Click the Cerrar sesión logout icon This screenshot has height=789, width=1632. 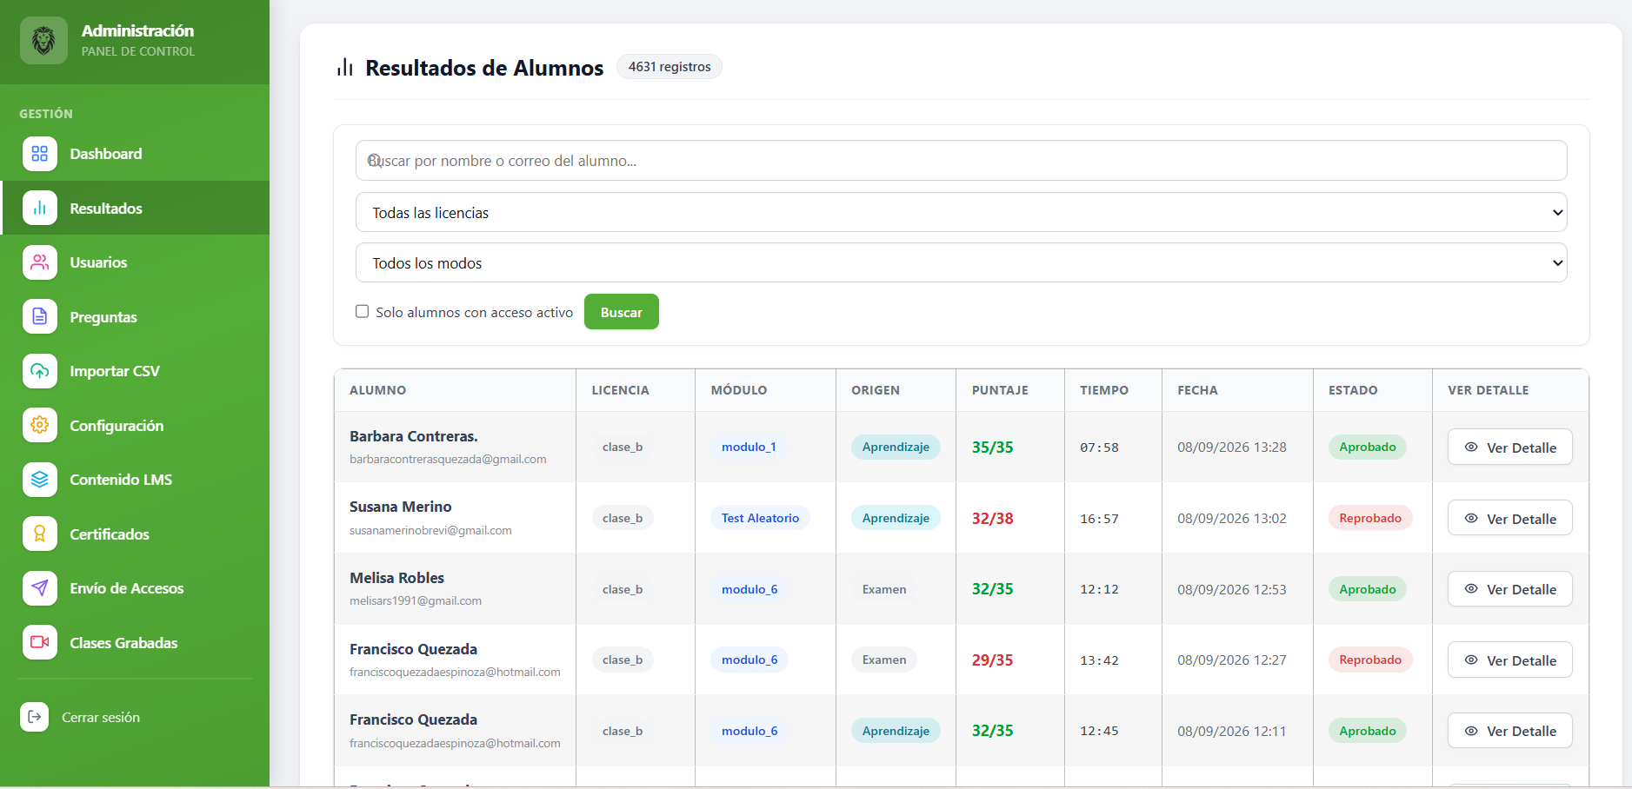point(35,717)
